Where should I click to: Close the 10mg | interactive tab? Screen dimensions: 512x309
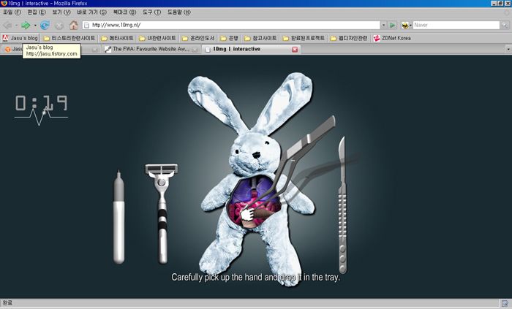[295, 49]
